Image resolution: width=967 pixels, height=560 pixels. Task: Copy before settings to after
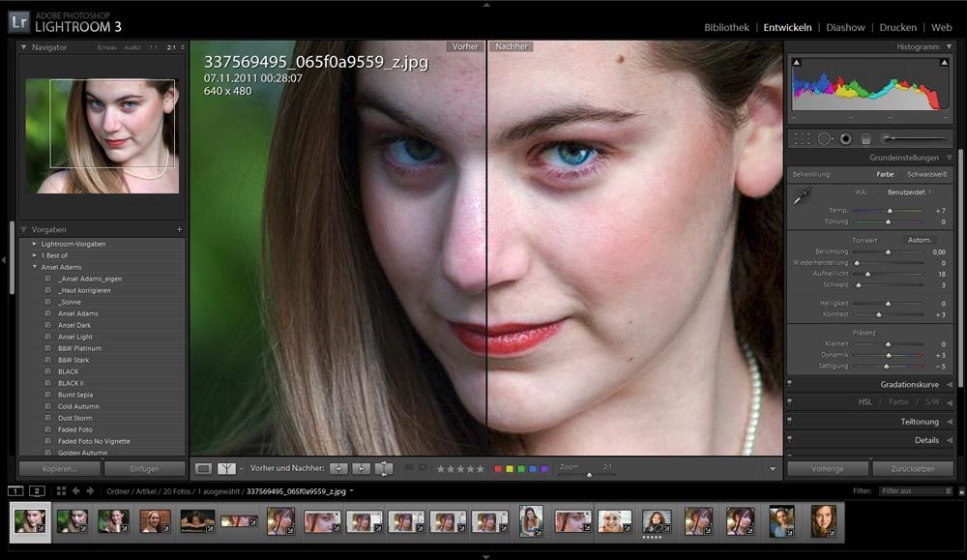pyautogui.click(x=338, y=469)
